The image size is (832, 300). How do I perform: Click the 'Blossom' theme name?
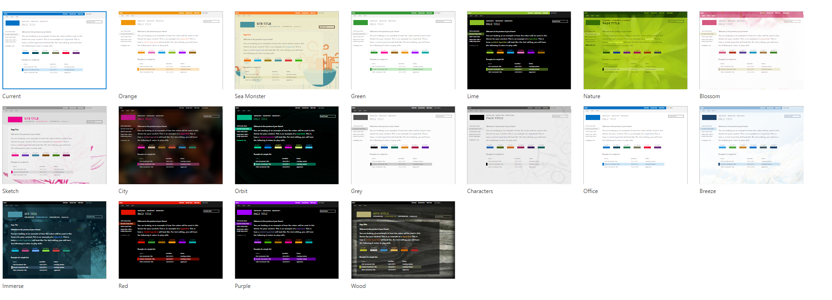click(710, 96)
